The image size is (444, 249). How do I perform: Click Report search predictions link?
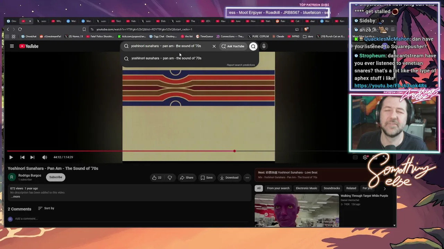click(x=241, y=65)
